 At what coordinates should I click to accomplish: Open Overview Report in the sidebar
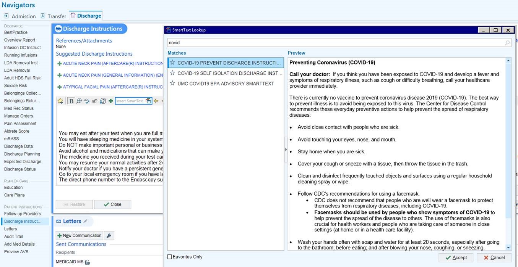[x=19, y=40]
